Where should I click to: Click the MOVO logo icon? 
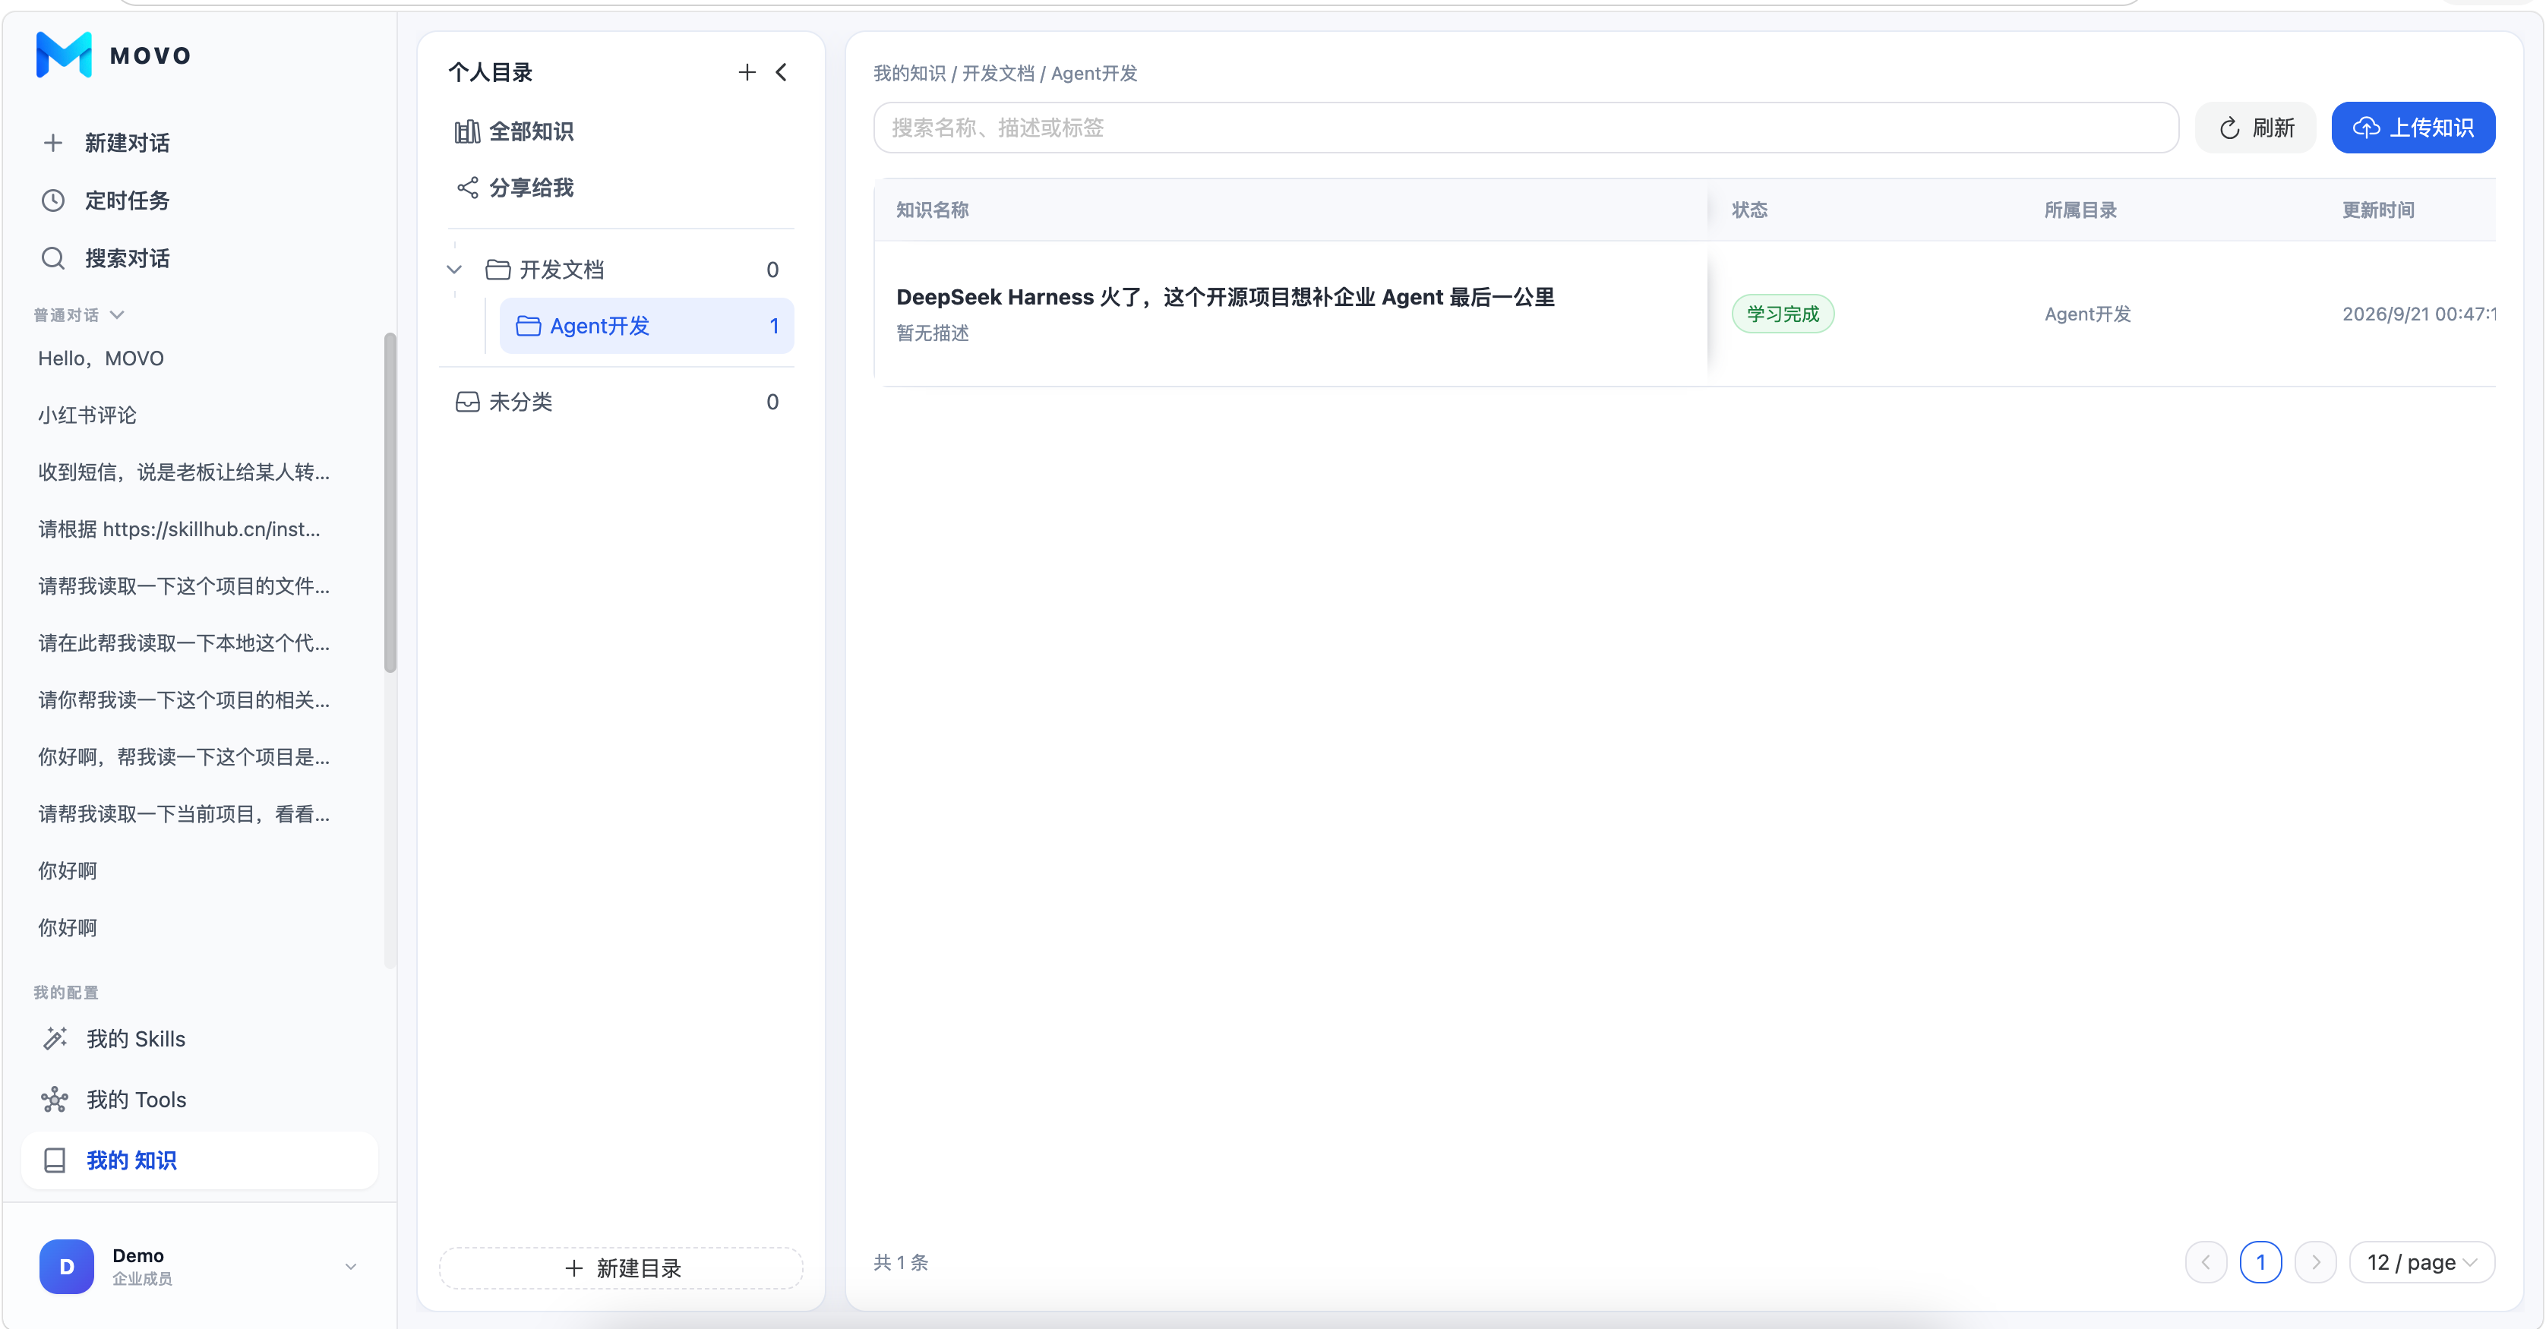[65, 55]
